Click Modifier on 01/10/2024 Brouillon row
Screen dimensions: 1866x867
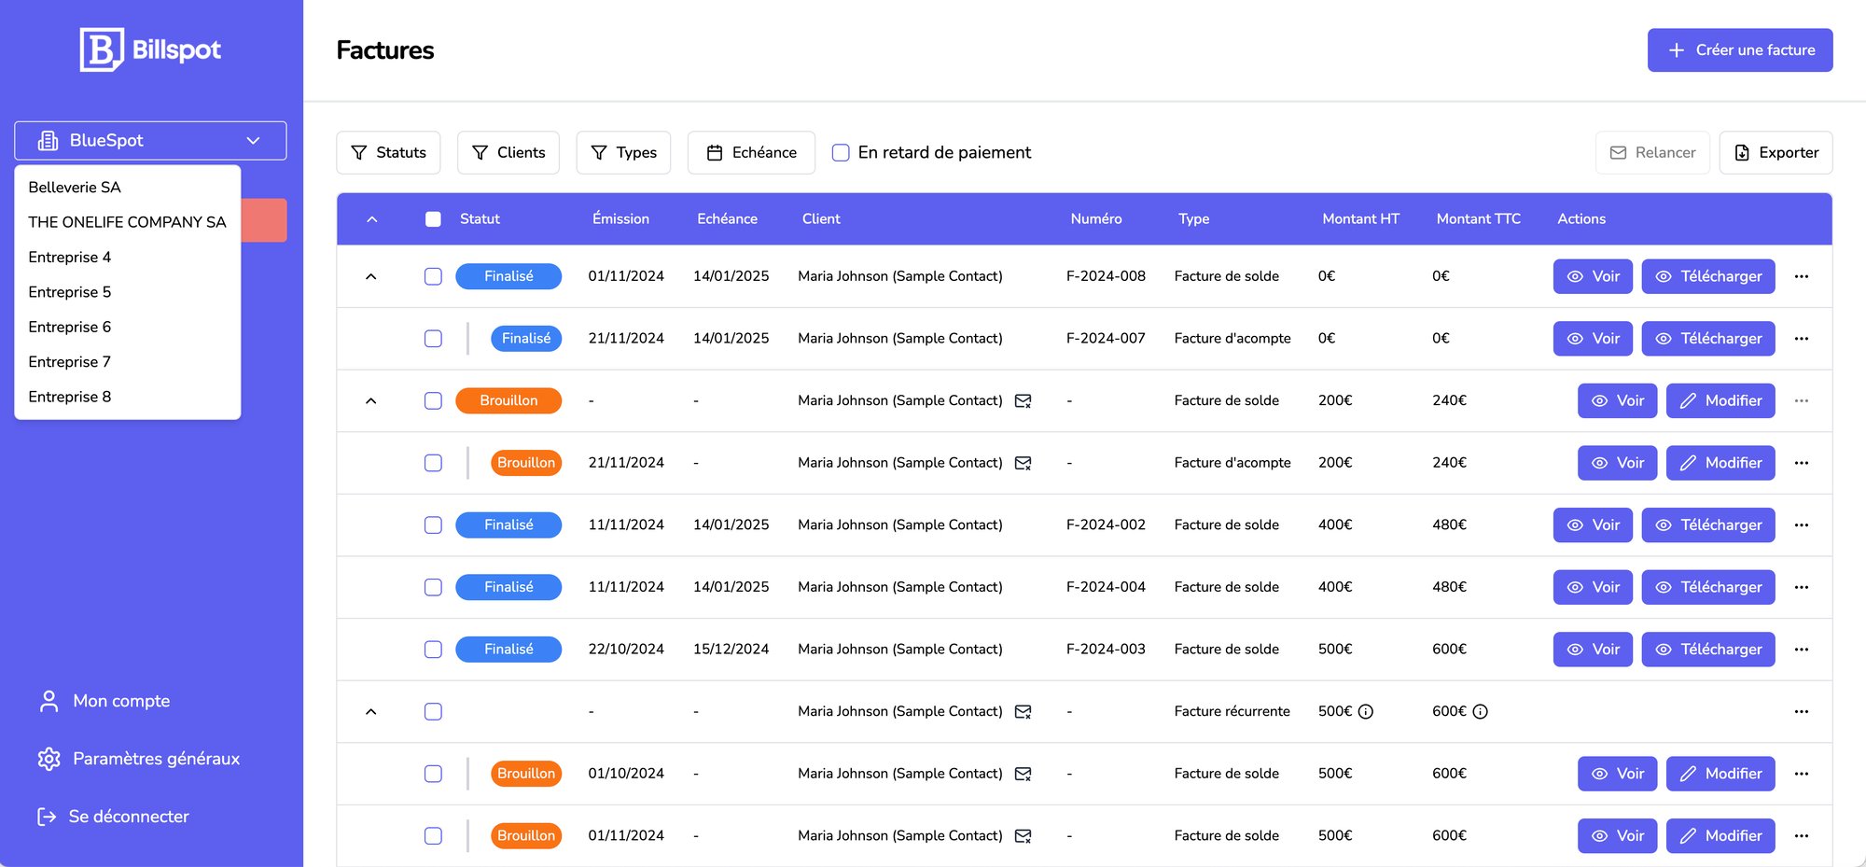[1720, 774]
